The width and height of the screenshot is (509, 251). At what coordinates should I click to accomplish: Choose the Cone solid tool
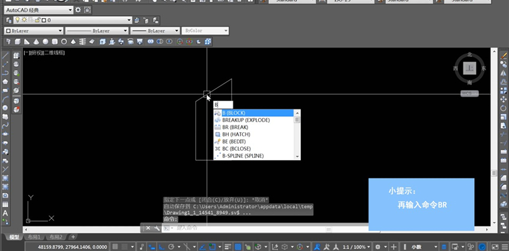point(36,41)
